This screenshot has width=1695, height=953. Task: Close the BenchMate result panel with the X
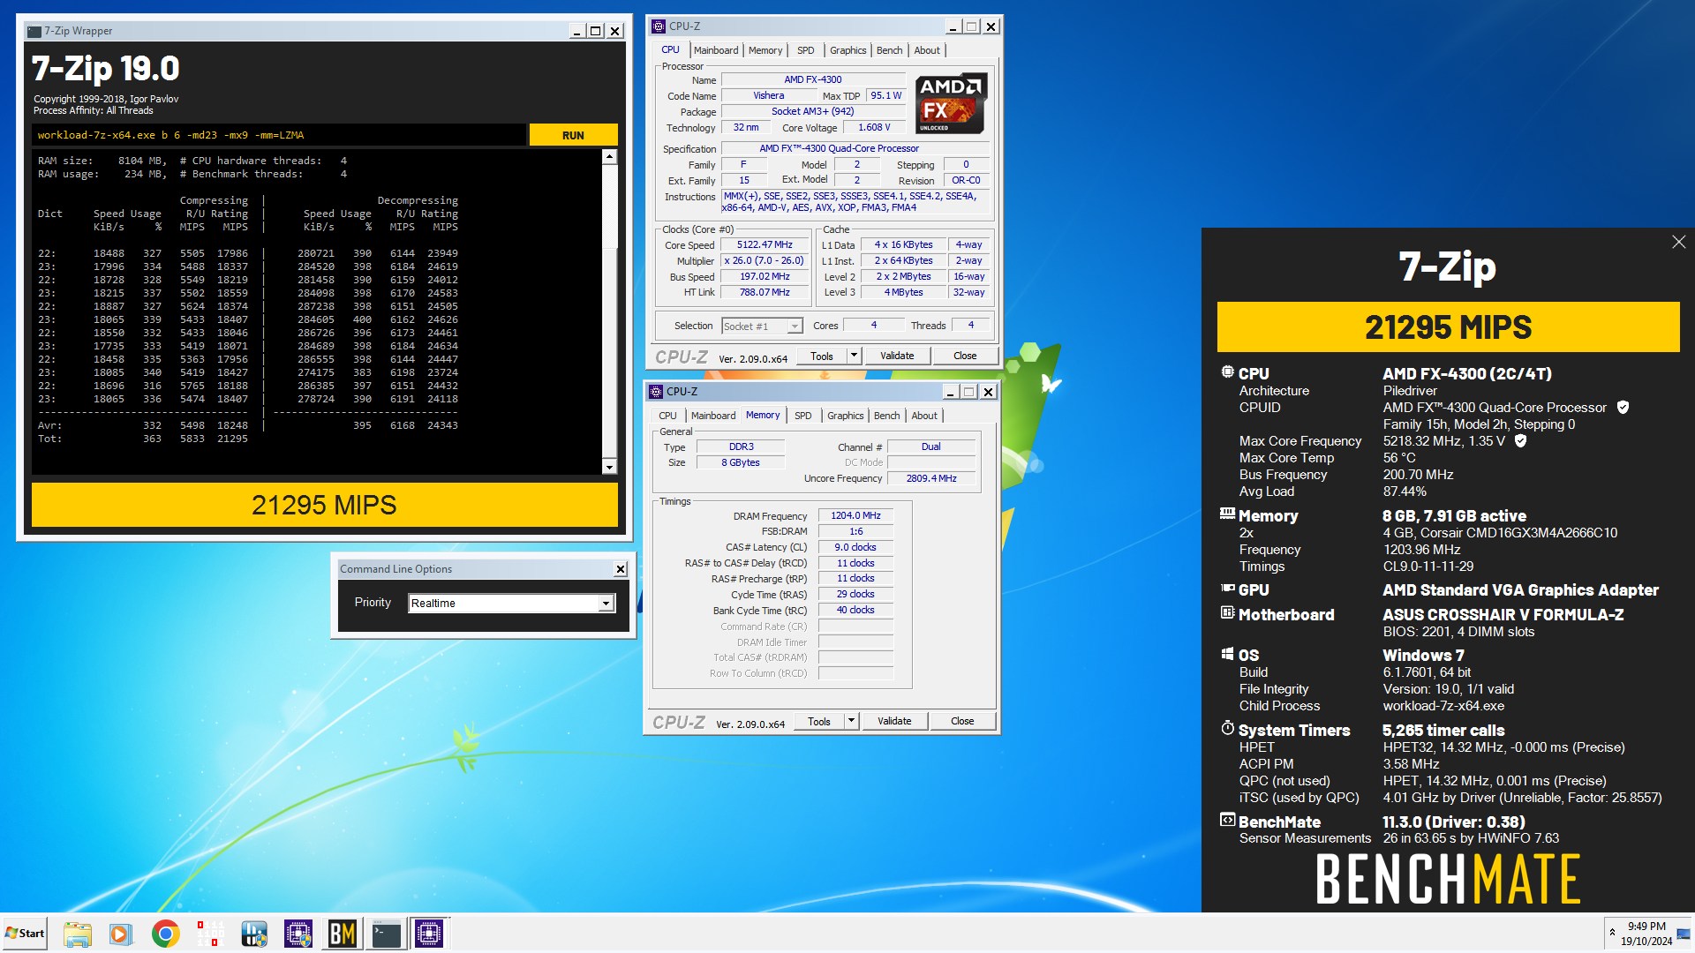tap(1678, 242)
